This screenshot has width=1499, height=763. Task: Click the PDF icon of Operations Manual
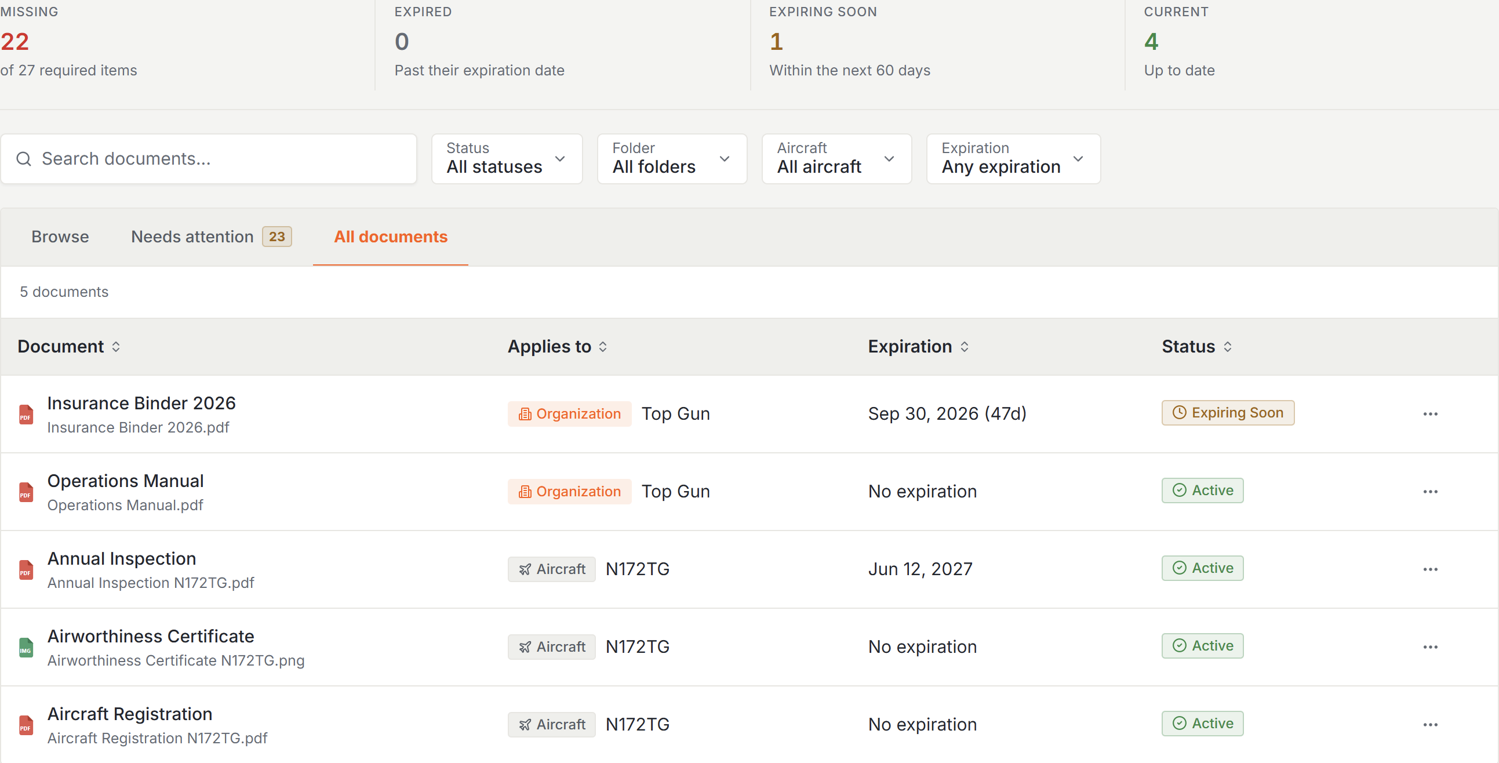(26, 492)
